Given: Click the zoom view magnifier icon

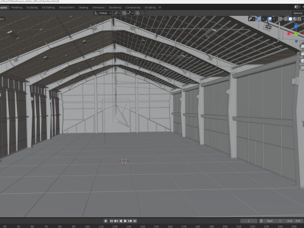Looking at the screenshot, I should coord(302,47).
